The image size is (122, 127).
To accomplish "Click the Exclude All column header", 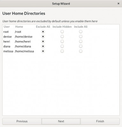I will [x=43, y=27].
